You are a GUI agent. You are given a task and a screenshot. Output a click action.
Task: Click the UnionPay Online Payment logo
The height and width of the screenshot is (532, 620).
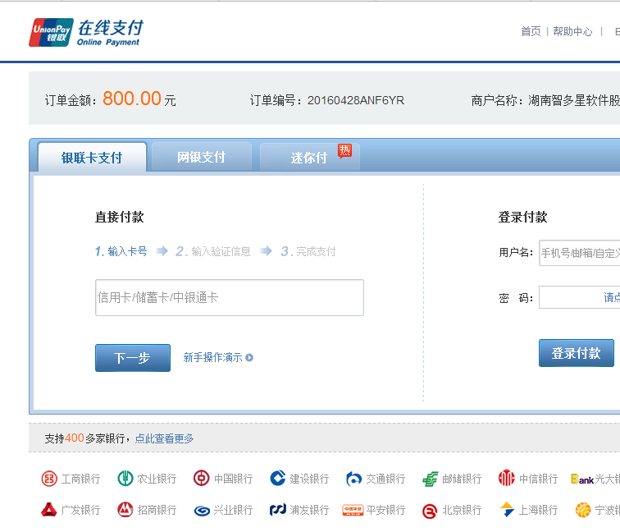(85, 32)
